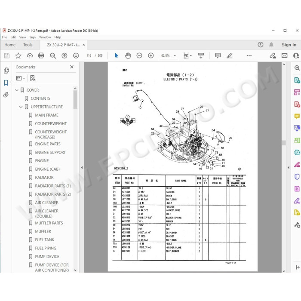This screenshot has height=301, width=301.
Task: Open the attachments paperclip panel
Action: click(6, 95)
